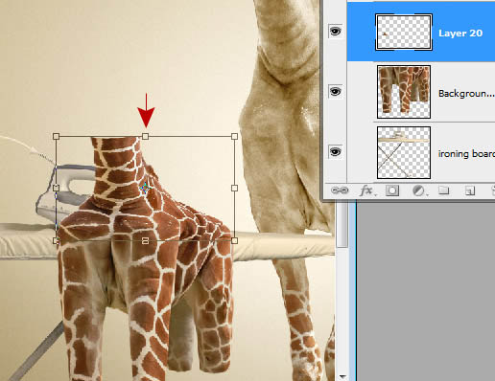Click the right-middle transform handle
The image size is (495, 381).
pyautogui.click(x=234, y=188)
